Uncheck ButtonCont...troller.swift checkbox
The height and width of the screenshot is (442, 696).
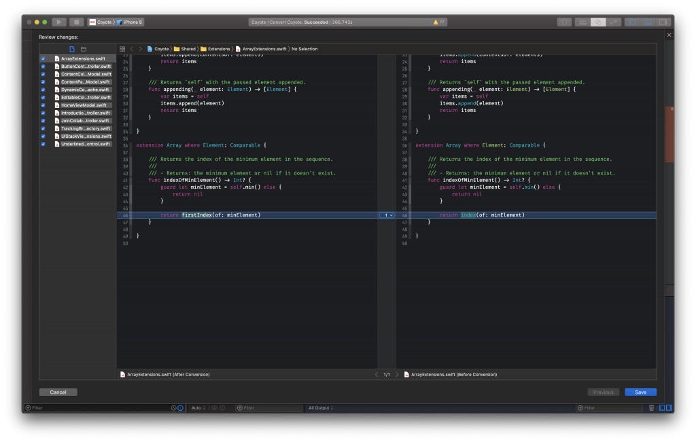pos(43,67)
